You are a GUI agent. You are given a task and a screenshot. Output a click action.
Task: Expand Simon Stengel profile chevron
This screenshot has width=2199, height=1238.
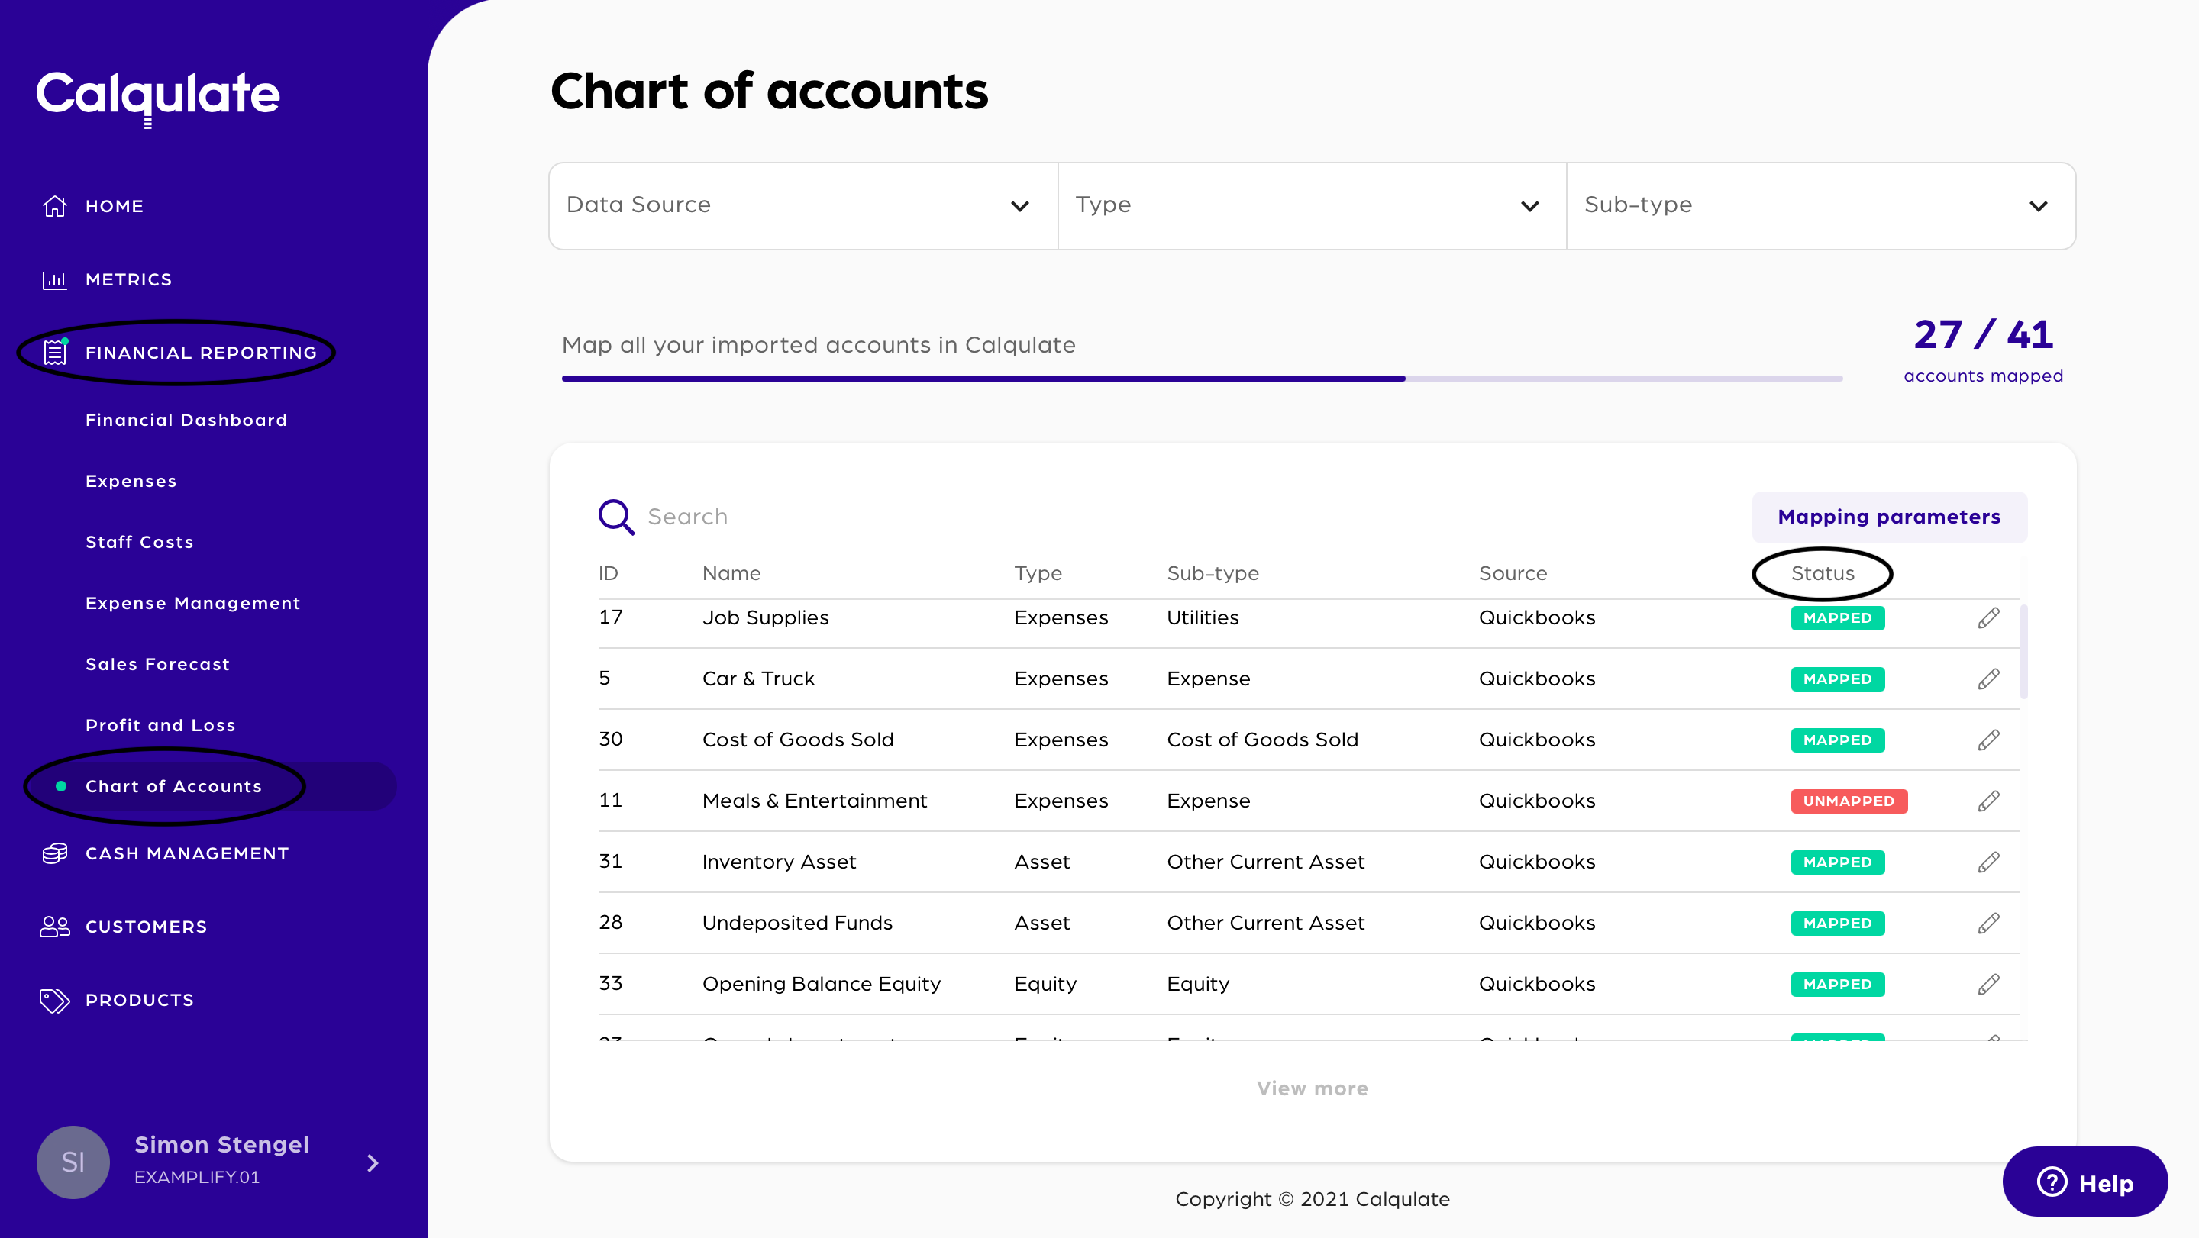click(372, 1162)
